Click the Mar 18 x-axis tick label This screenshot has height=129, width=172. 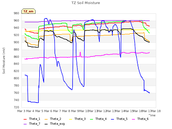click(156, 111)
